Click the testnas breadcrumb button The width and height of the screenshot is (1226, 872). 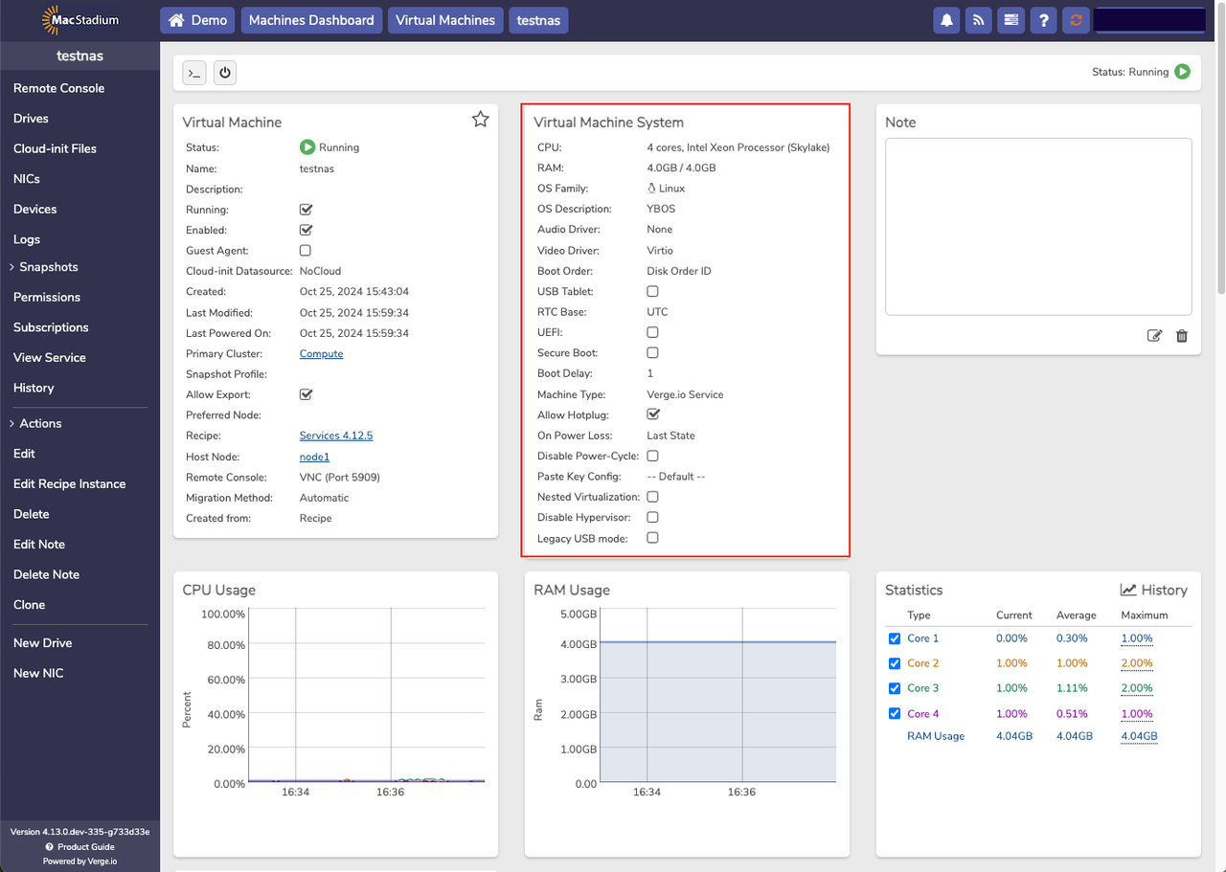point(538,20)
